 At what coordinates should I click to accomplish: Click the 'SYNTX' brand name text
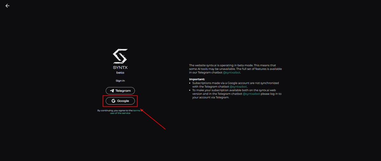tap(120, 67)
